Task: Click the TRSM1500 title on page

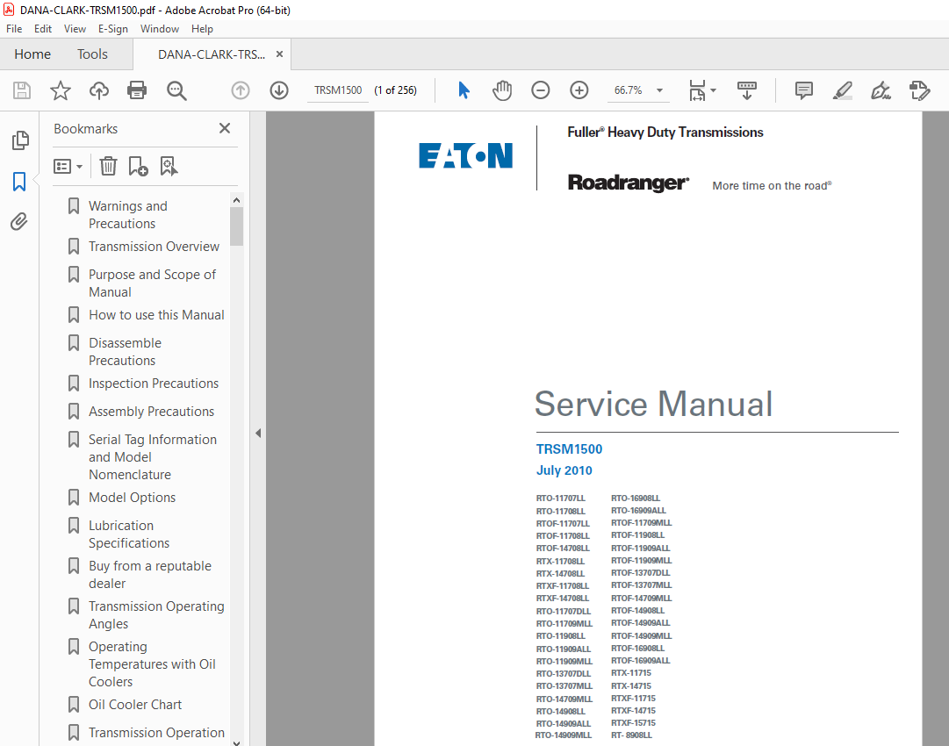Action: tap(569, 449)
